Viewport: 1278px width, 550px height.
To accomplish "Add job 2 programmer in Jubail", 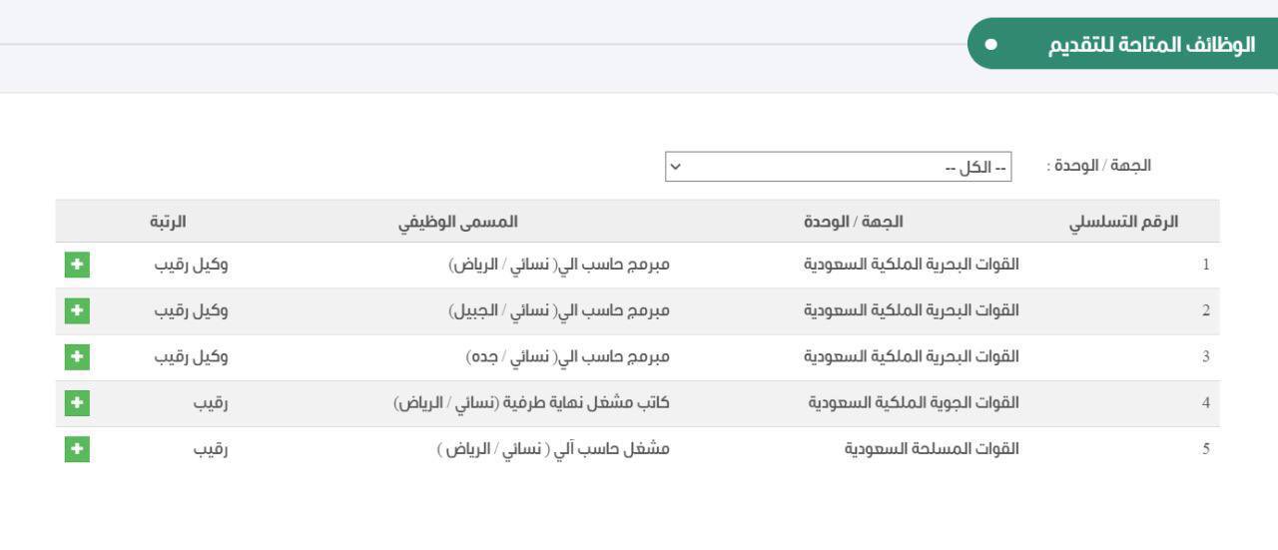I will [x=77, y=310].
